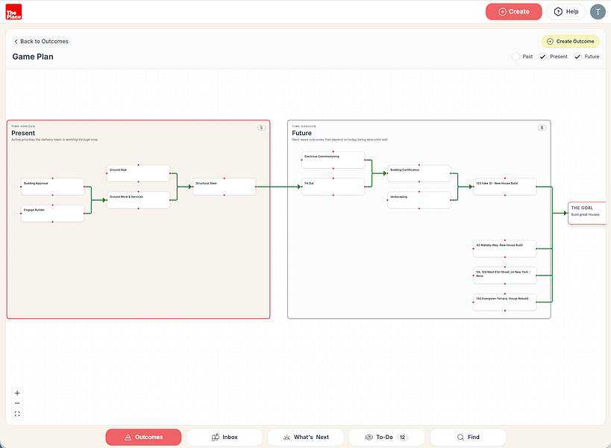Select the 129 West 81st Street Reno card
The height and width of the screenshot is (448, 611).
coord(504,276)
